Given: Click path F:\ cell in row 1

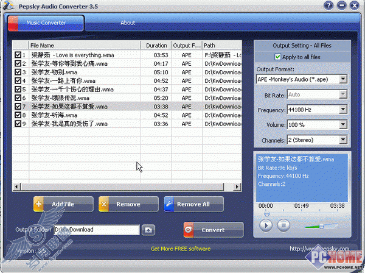Looking at the screenshot, I should click(223, 55).
